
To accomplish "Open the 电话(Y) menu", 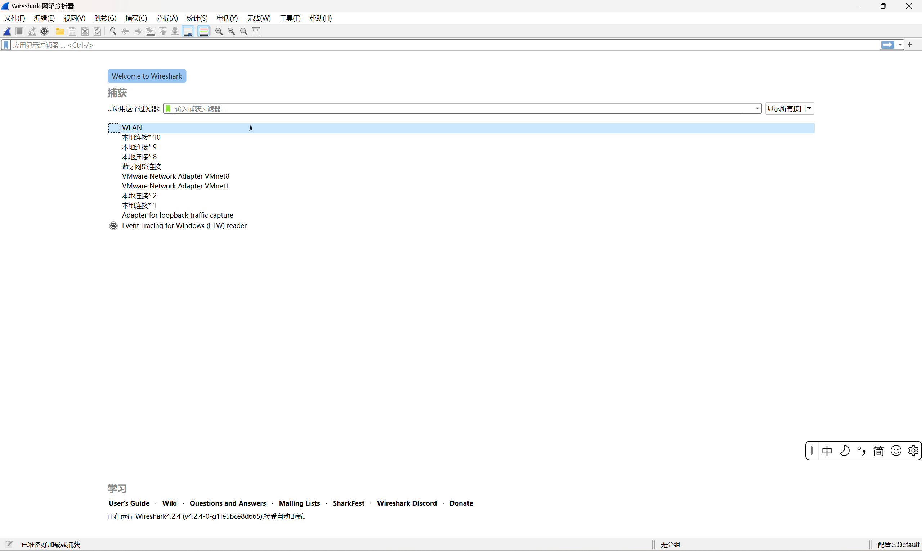I will click(227, 18).
